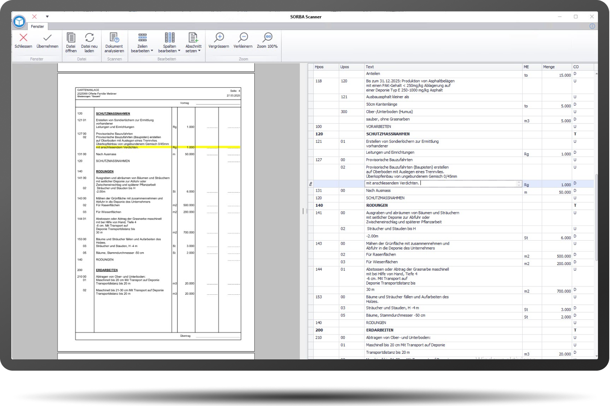Open a file with Datei öffnen
The height and width of the screenshot is (406, 610).
pos(71,42)
